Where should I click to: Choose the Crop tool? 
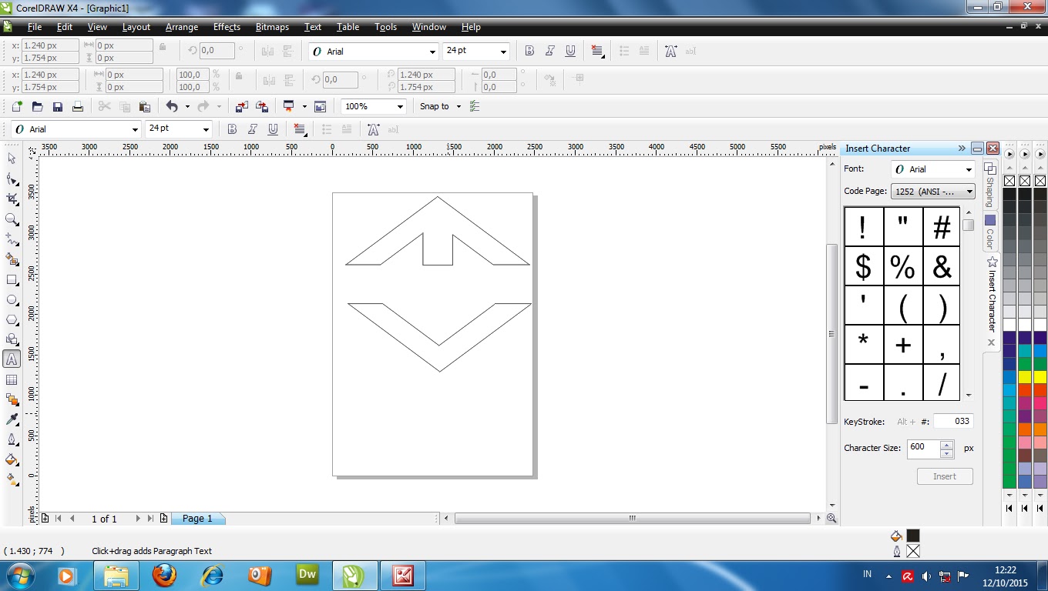(x=12, y=199)
